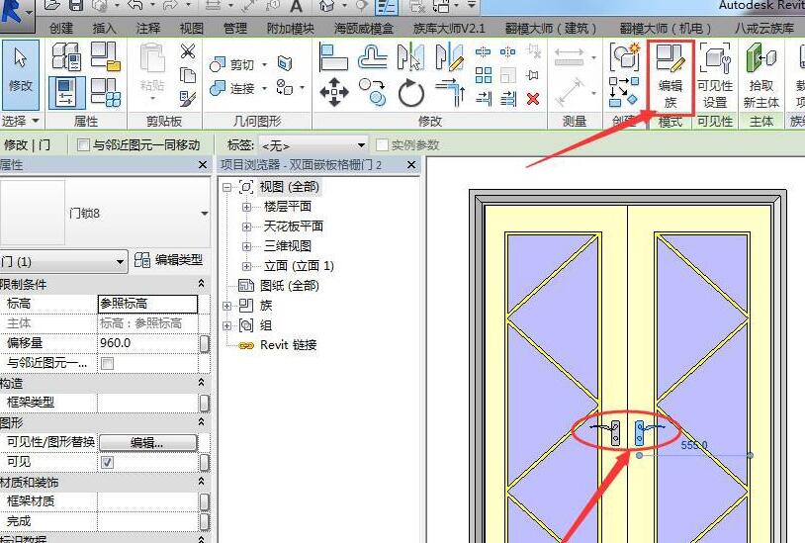Select Mirror – Pick Axis tool

pyautogui.click(x=410, y=57)
